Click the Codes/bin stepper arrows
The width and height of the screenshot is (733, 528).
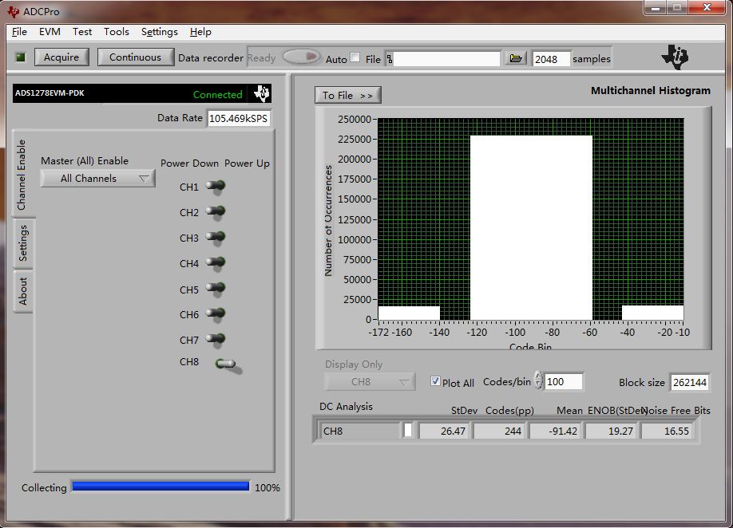(x=538, y=380)
